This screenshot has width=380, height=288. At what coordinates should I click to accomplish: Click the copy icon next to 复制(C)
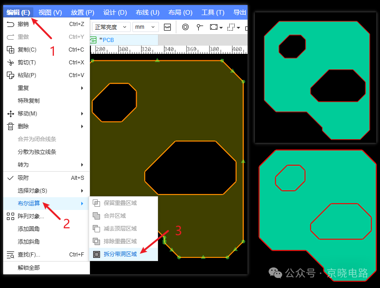tap(11, 50)
